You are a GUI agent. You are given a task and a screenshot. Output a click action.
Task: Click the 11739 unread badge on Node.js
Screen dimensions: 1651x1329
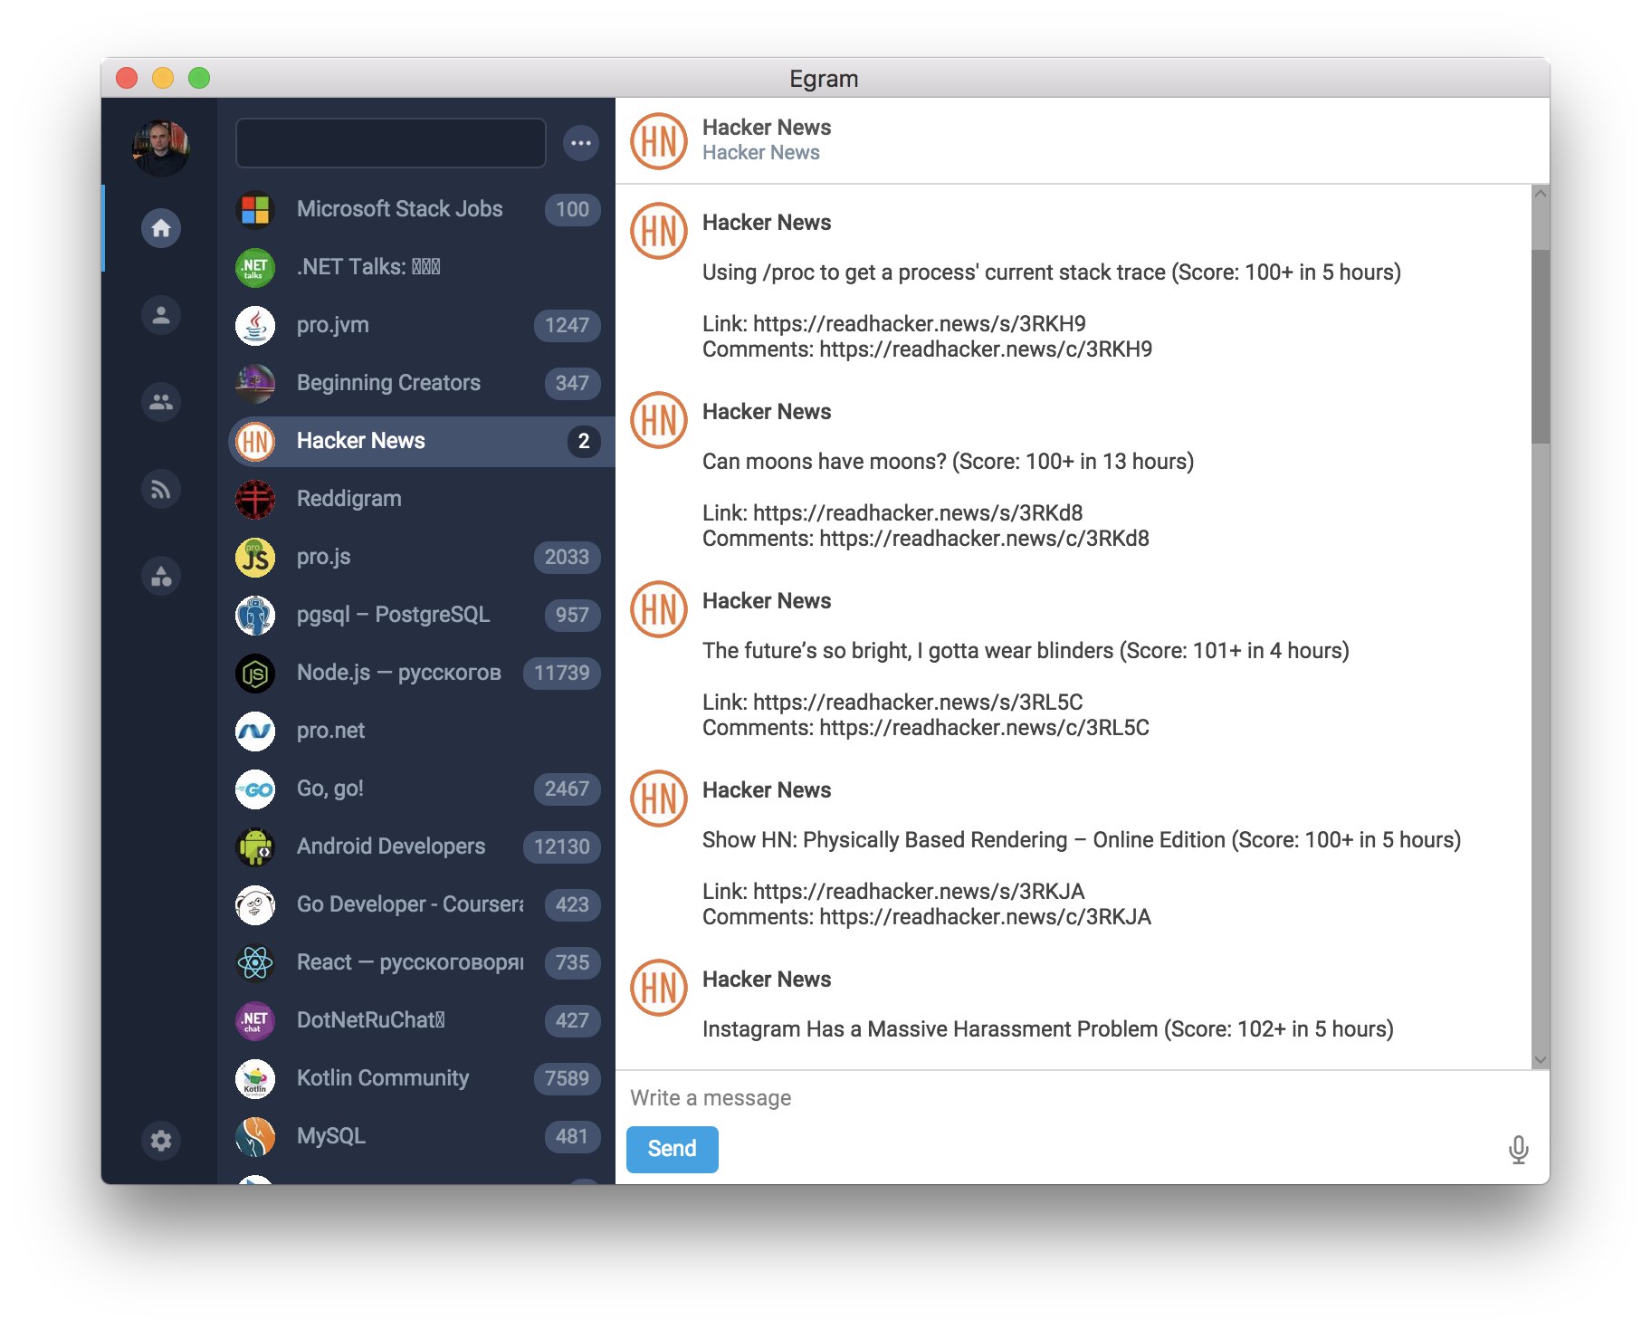coord(561,673)
